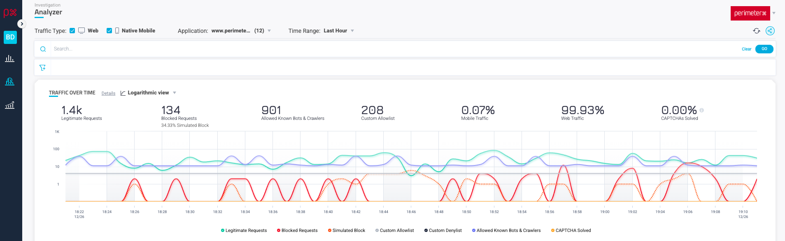Image resolution: width=785 pixels, height=241 pixels.
Task: Open the bar chart dashboard icon
Action: [x=9, y=59]
